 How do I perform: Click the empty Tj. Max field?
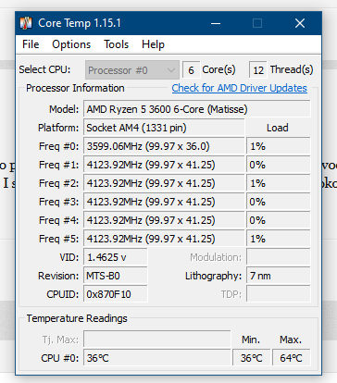click(157, 340)
